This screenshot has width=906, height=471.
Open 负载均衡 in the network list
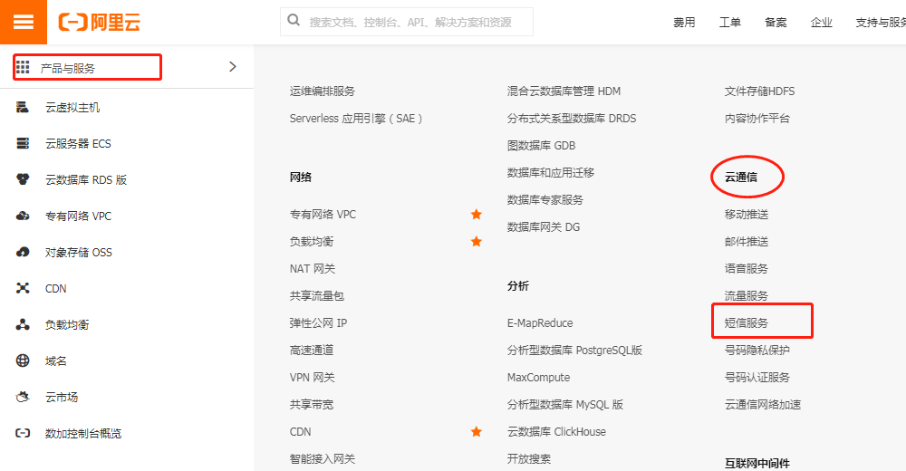coord(312,242)
